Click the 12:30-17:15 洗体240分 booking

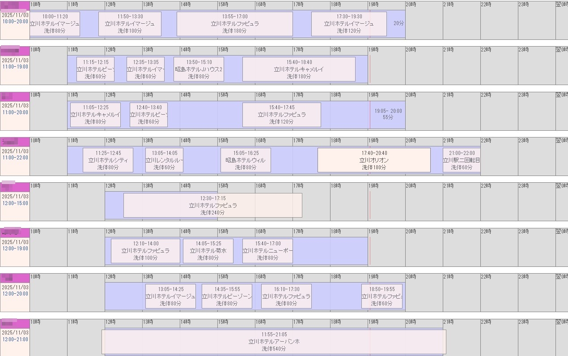tap(212, 206)
